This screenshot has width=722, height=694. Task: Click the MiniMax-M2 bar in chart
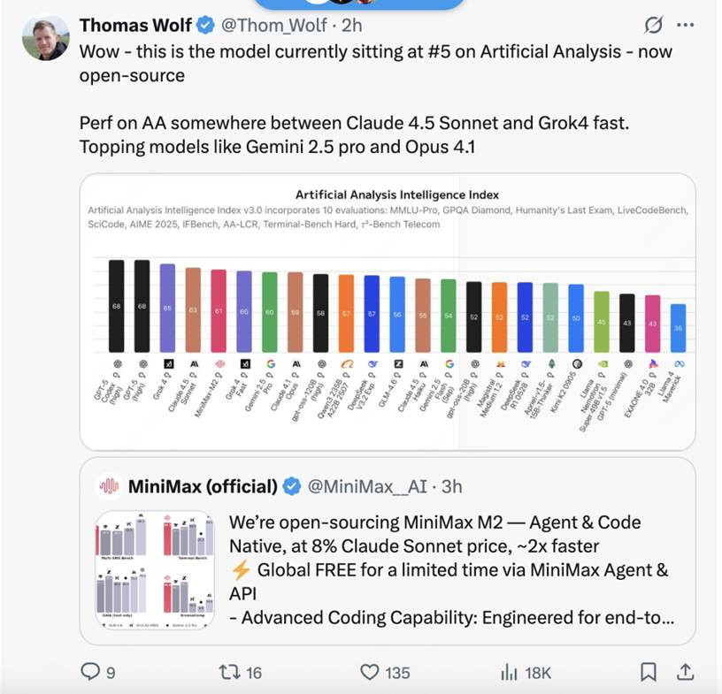pyautogui.click(x=218, y=310)
